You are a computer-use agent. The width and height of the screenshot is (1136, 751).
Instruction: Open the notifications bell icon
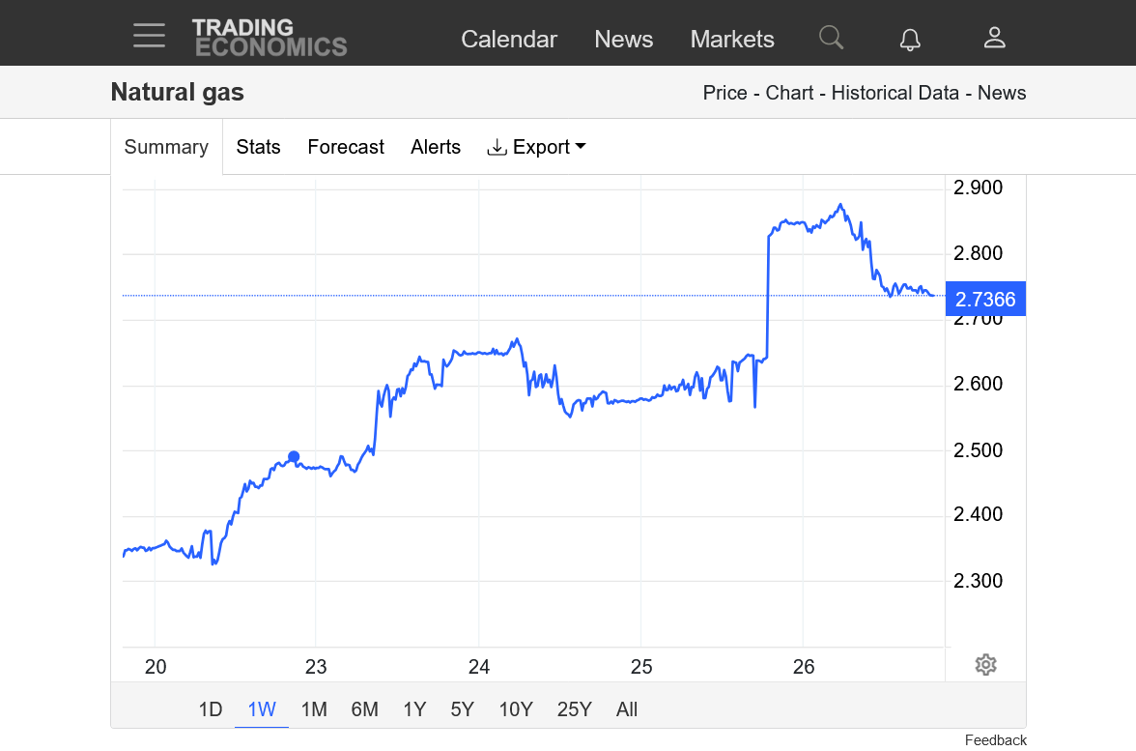910,39
